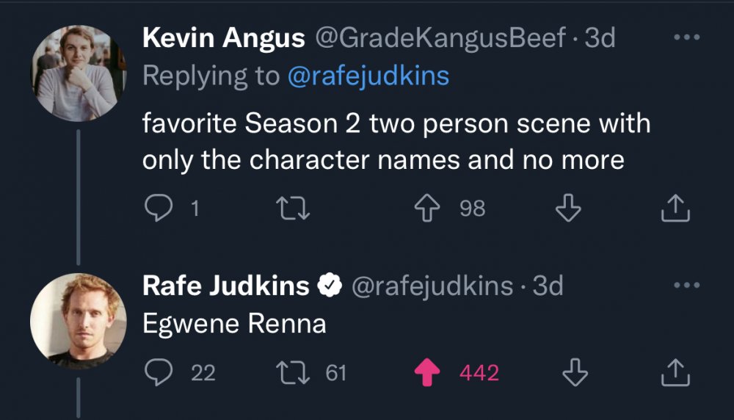Downvote Rafe Judkins's tweet
Image resolution: width=734 pixels, height=420 pixels.
tap(575, 374)
